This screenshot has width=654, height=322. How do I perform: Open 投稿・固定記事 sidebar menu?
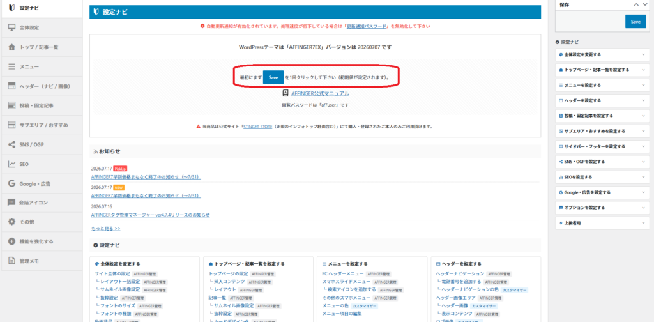tap(42, 105)
